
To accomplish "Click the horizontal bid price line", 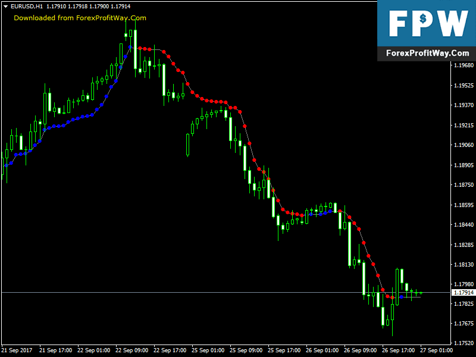I will 226,293.
